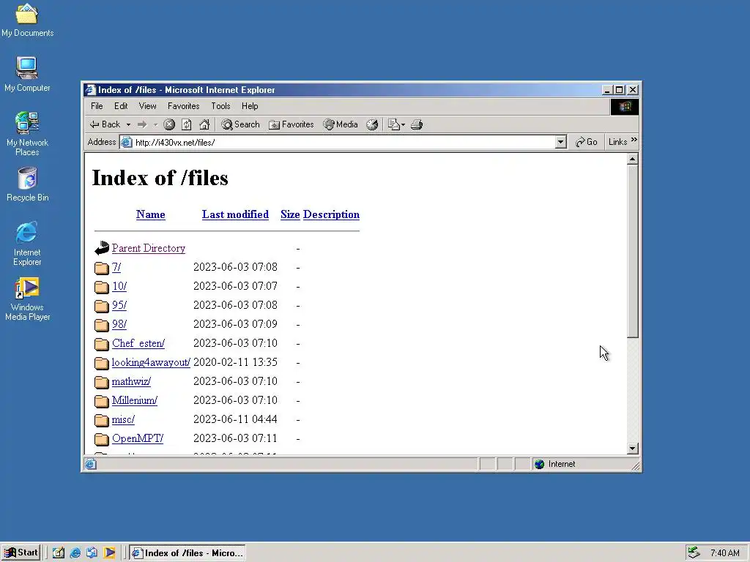
Task: Select the Internet Explorer desktop icon
Action: [x=27, y=244]
